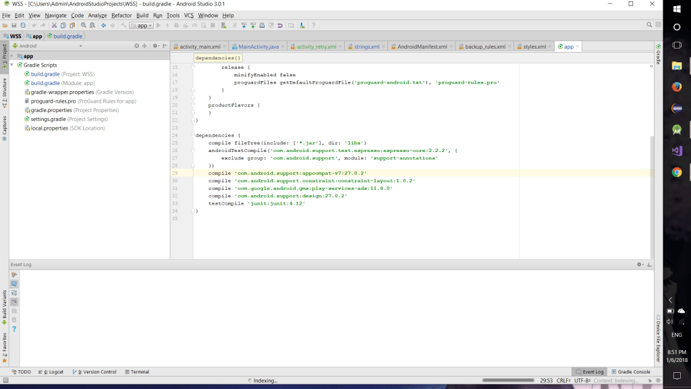The image size is (691, 389).
Task: Click the Cut scissors icon in toolbar
Action: [53, 25]
